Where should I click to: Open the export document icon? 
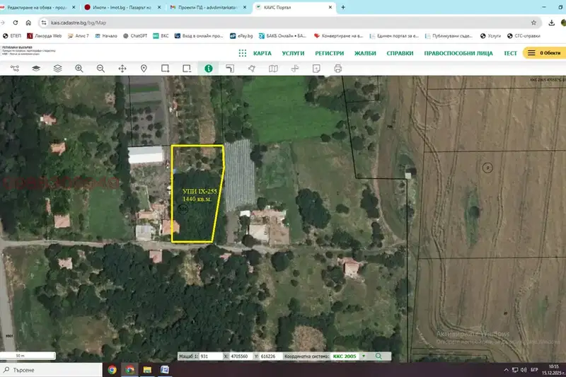pyautogui.click(x=316, y=69)
